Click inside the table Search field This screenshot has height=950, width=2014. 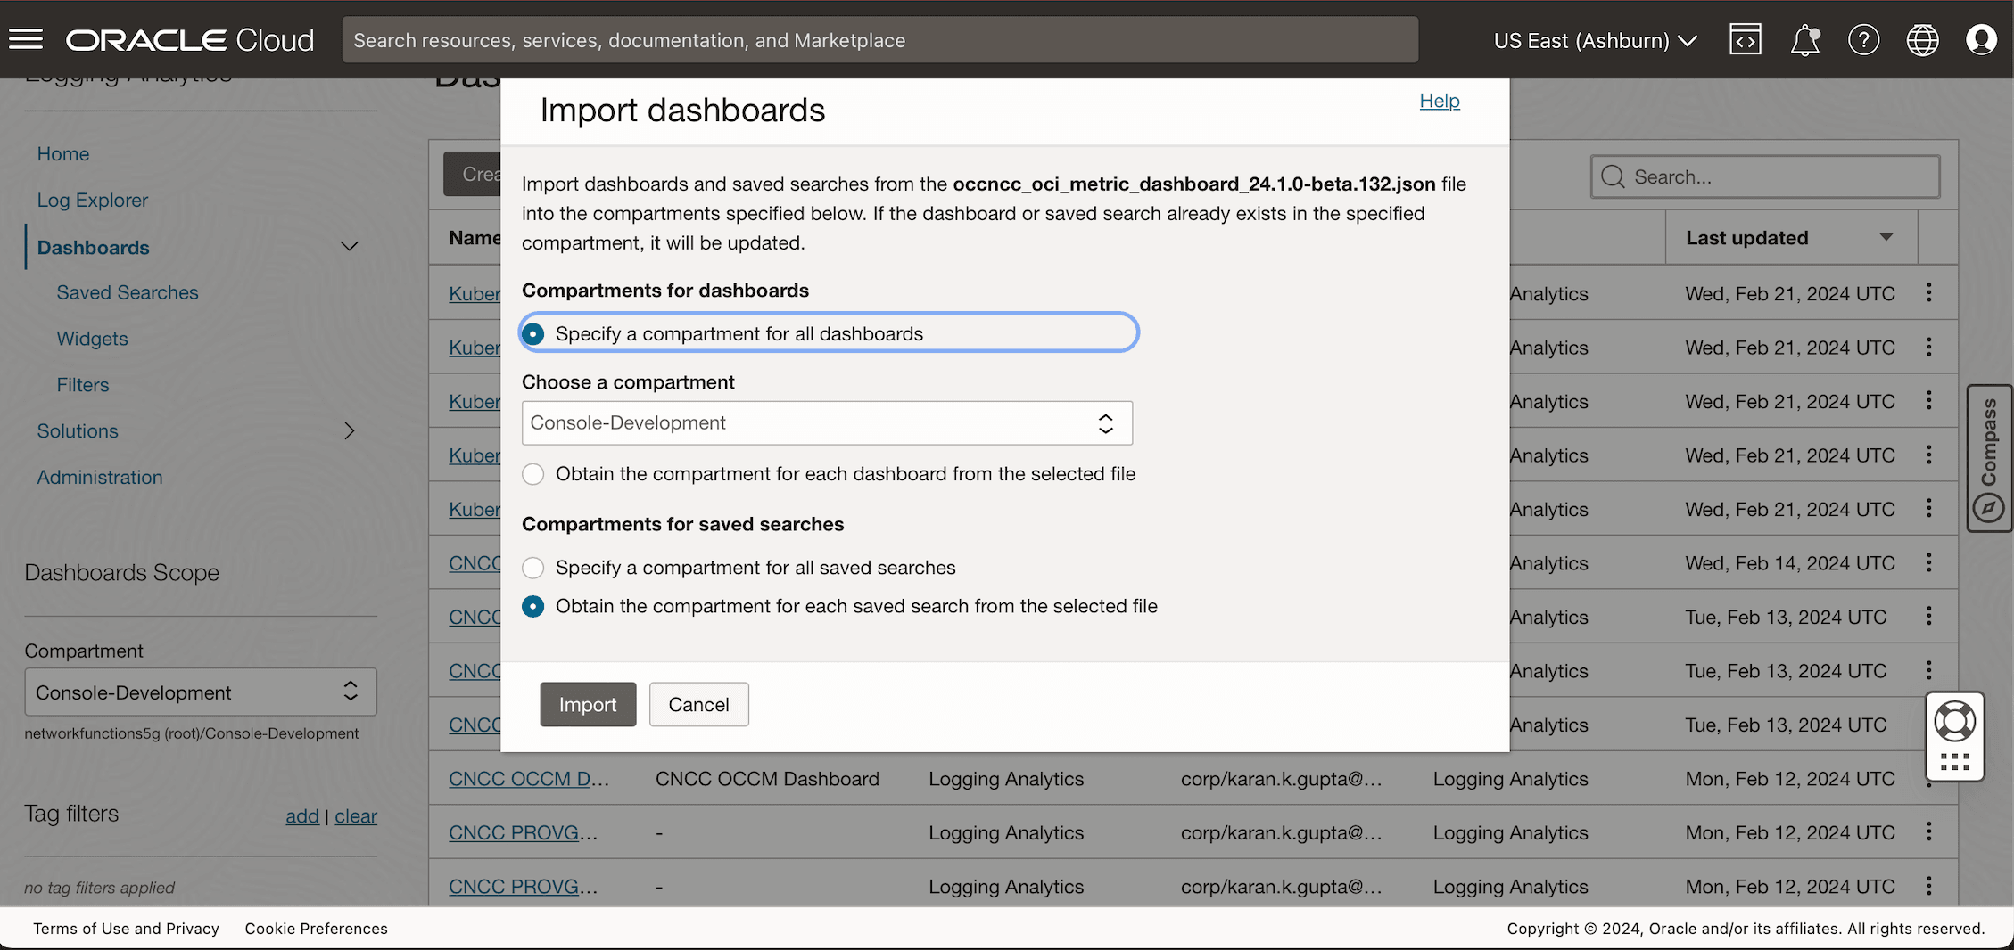pyautogui.click(x=1764, y=176)
